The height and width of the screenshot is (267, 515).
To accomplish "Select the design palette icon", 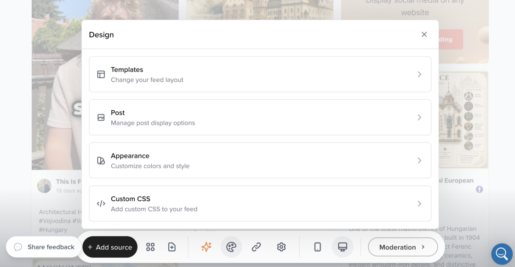I will tap(231, 247).
